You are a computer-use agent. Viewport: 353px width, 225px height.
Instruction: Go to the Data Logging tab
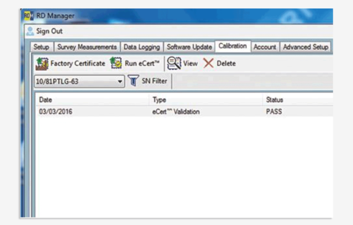(142, 47)
